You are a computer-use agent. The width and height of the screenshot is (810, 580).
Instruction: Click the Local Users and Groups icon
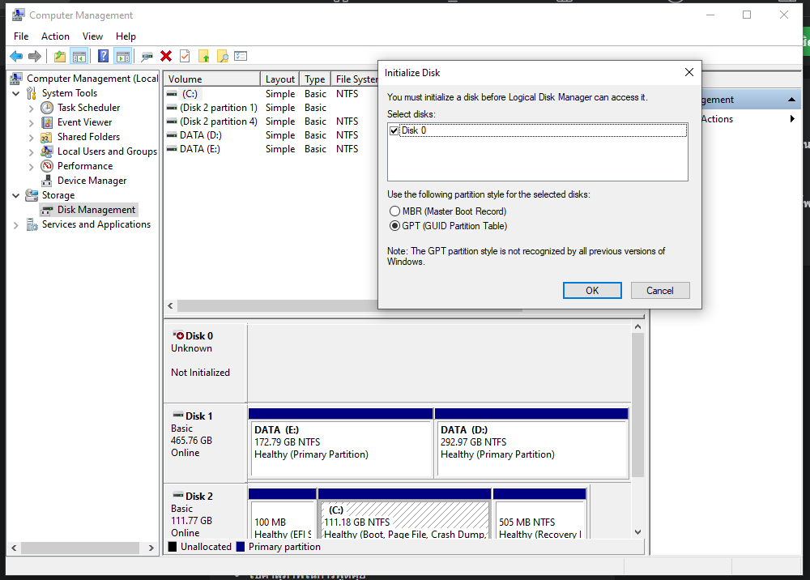click(46, 151)
